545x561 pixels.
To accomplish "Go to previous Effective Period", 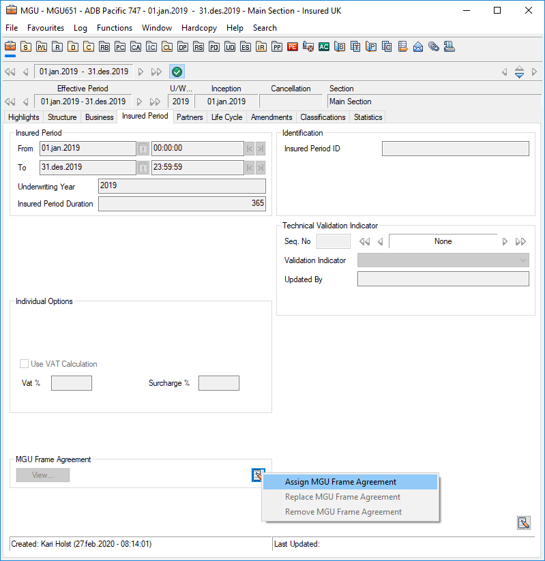I will pyautogui.click(x=25, y=102).
